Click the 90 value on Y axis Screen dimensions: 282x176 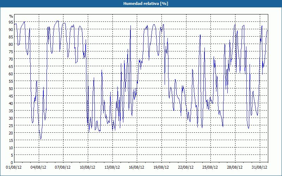(x=11, y=30)
